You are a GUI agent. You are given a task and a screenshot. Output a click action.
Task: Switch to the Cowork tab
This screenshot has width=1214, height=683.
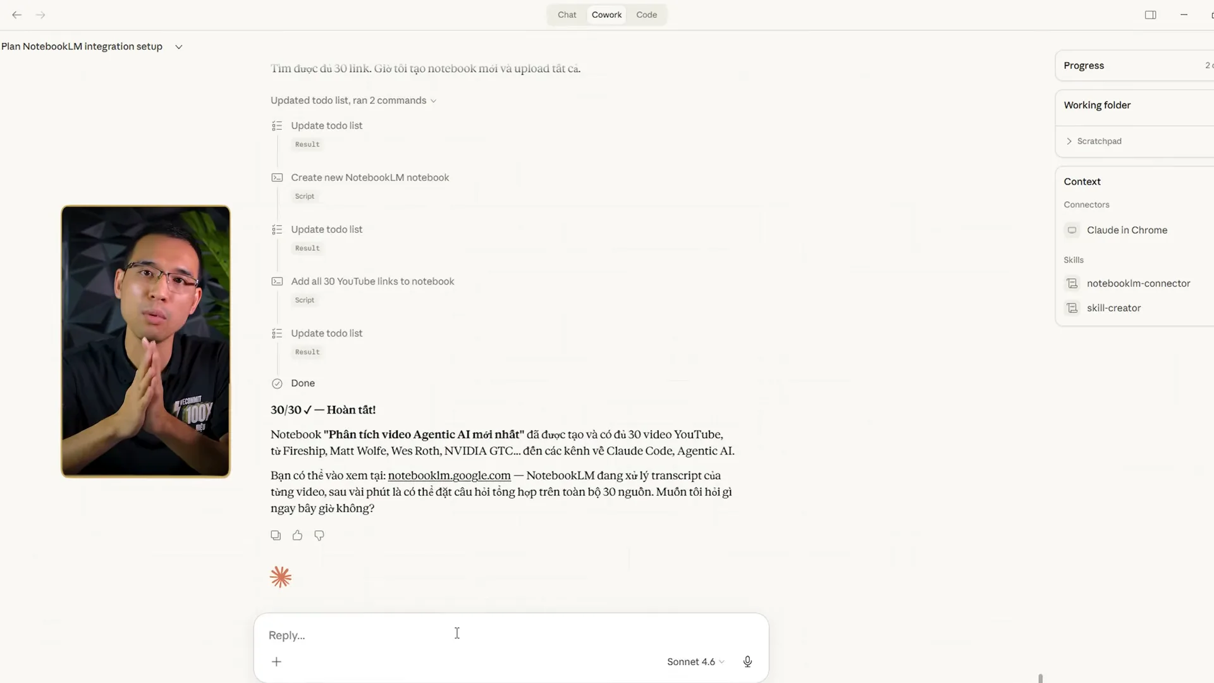click(607, 15)
